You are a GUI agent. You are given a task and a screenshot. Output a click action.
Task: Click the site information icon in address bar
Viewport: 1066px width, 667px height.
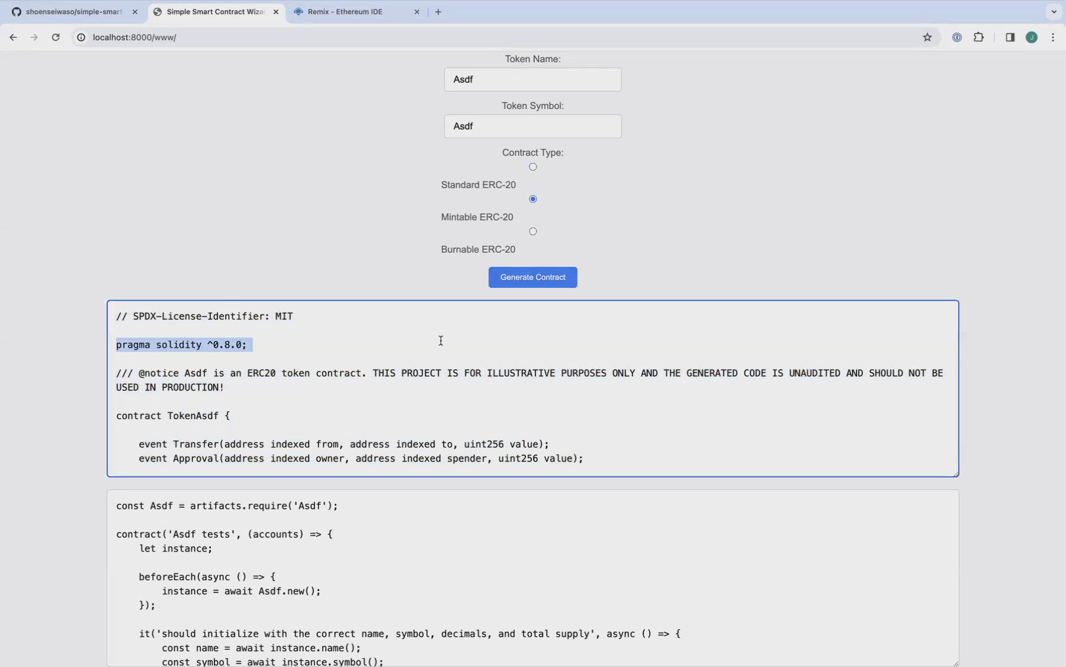[x=81, y=37]
